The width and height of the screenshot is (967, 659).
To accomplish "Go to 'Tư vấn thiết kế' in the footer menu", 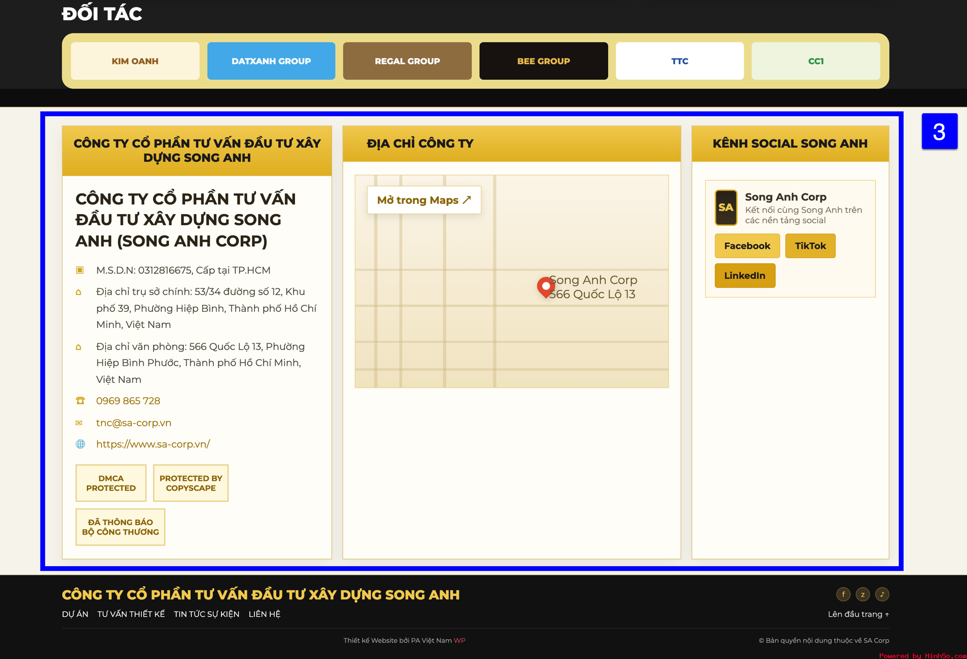I will (131, 614).
